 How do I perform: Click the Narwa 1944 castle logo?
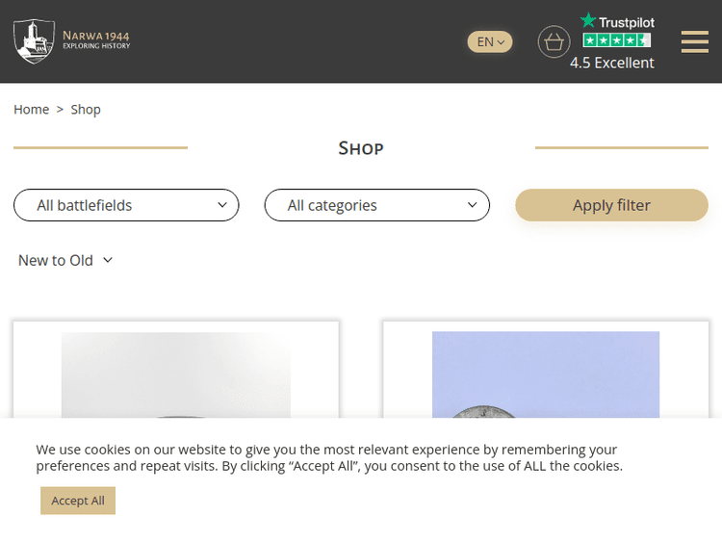[x=34, y=41]
